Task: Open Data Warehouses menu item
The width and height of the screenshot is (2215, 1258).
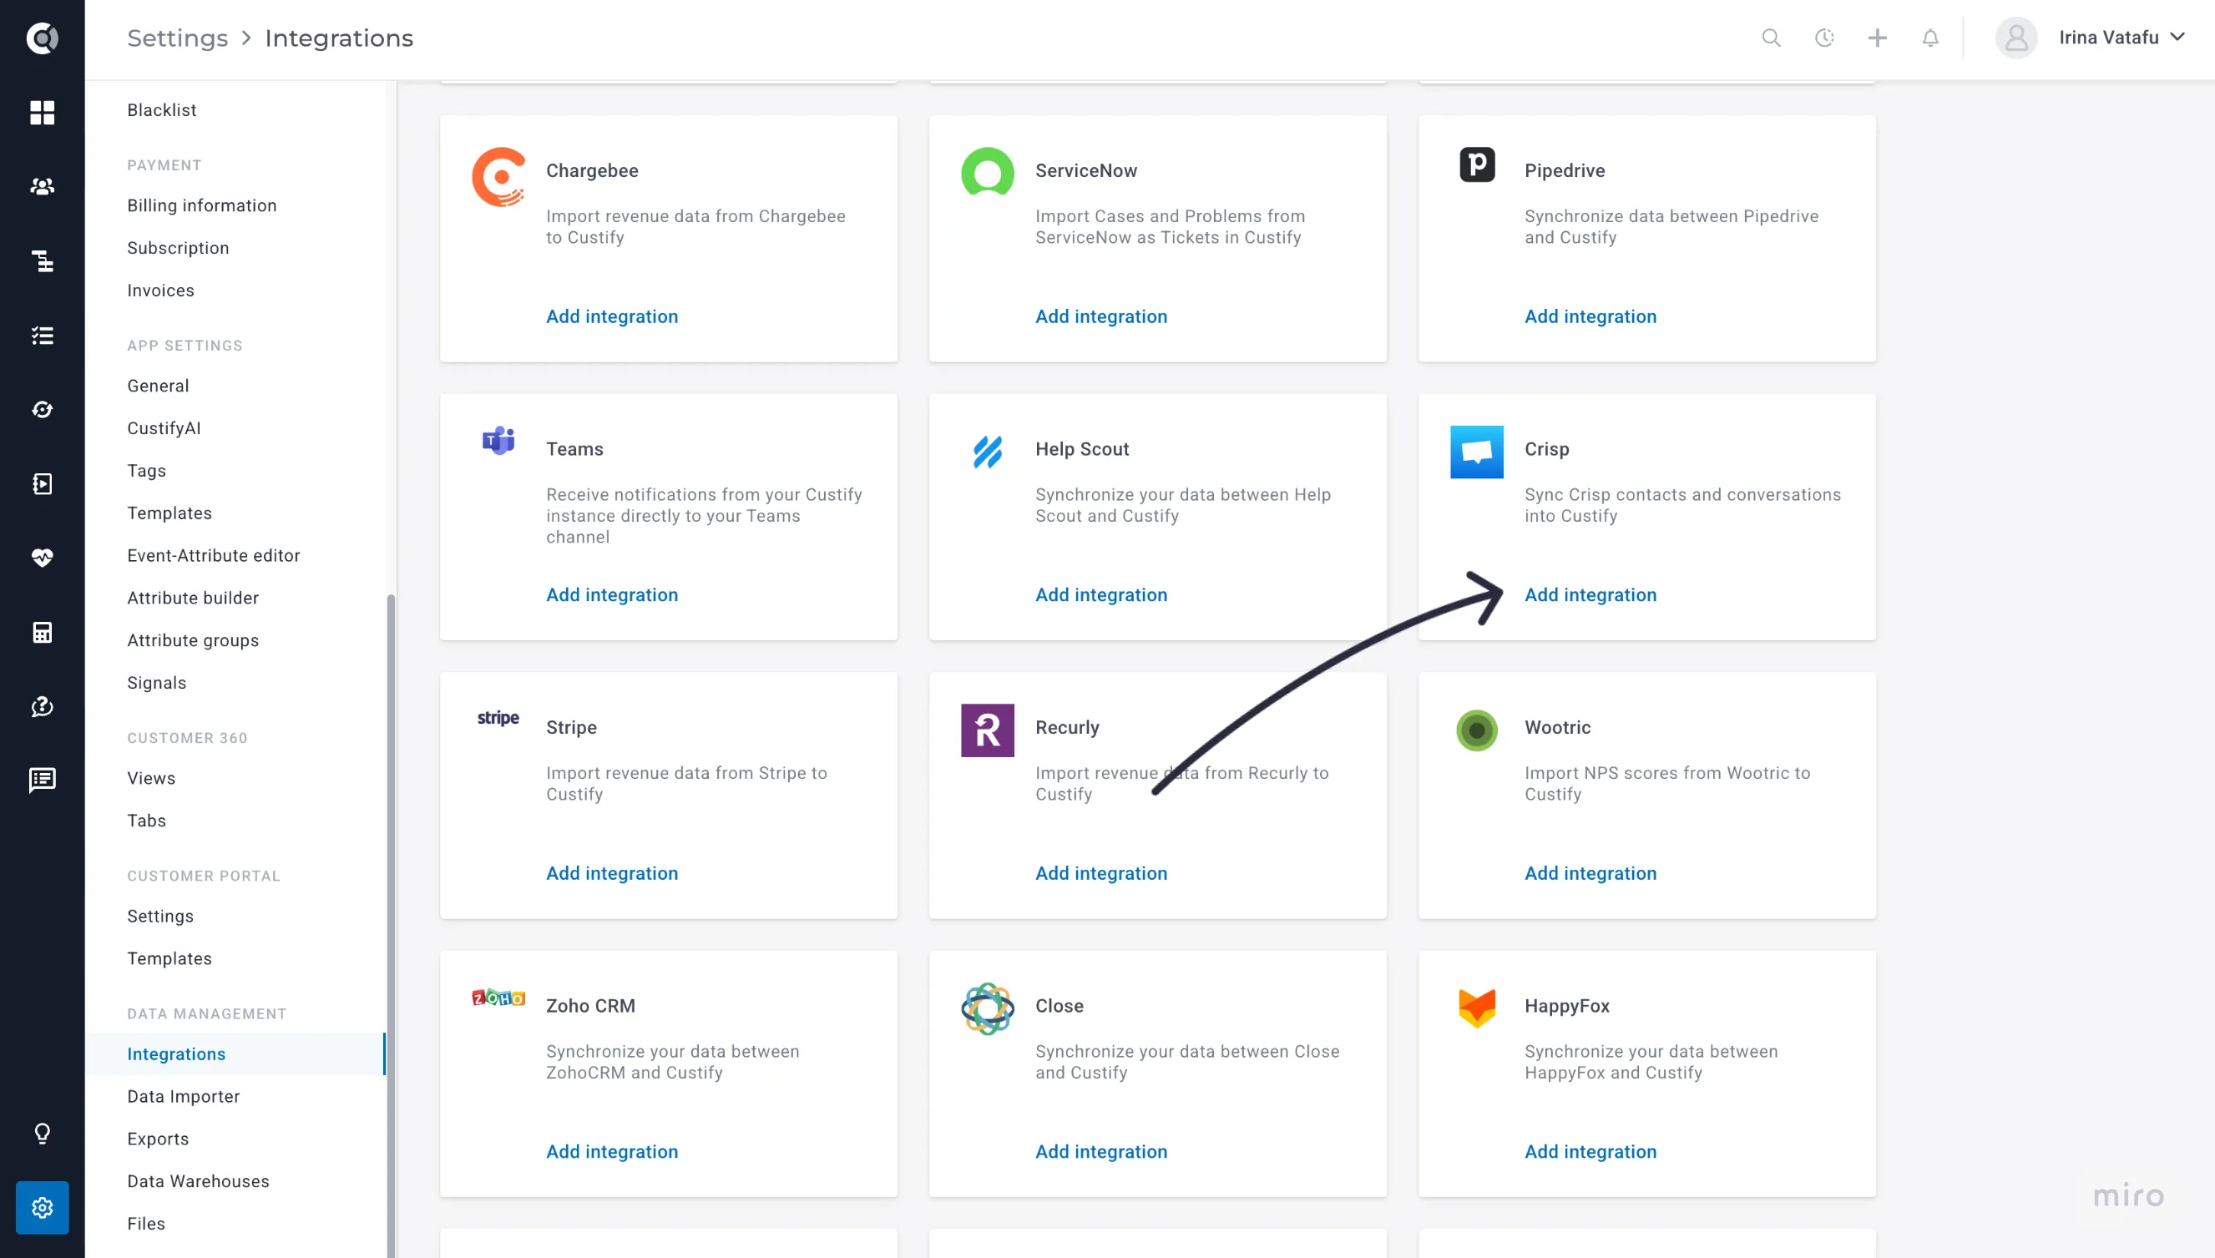Action: click(198, 1181)
